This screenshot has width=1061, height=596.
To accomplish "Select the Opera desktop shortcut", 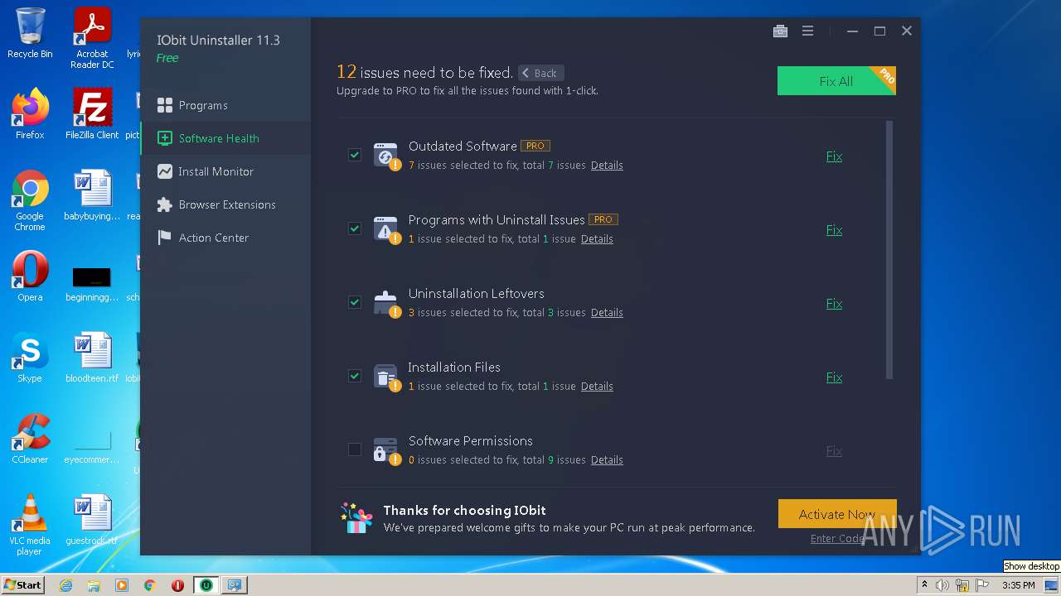I will pos(30,276).
